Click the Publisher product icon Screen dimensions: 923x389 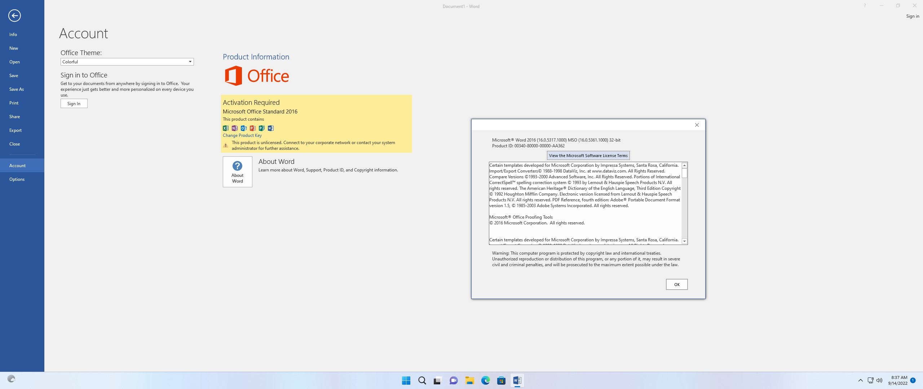pos(262,128)
